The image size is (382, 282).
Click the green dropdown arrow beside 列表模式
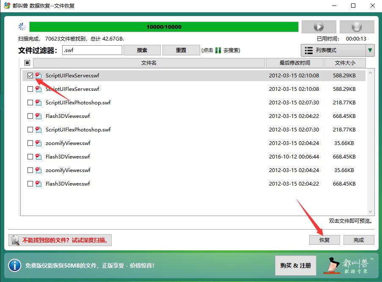coord(370,50)
